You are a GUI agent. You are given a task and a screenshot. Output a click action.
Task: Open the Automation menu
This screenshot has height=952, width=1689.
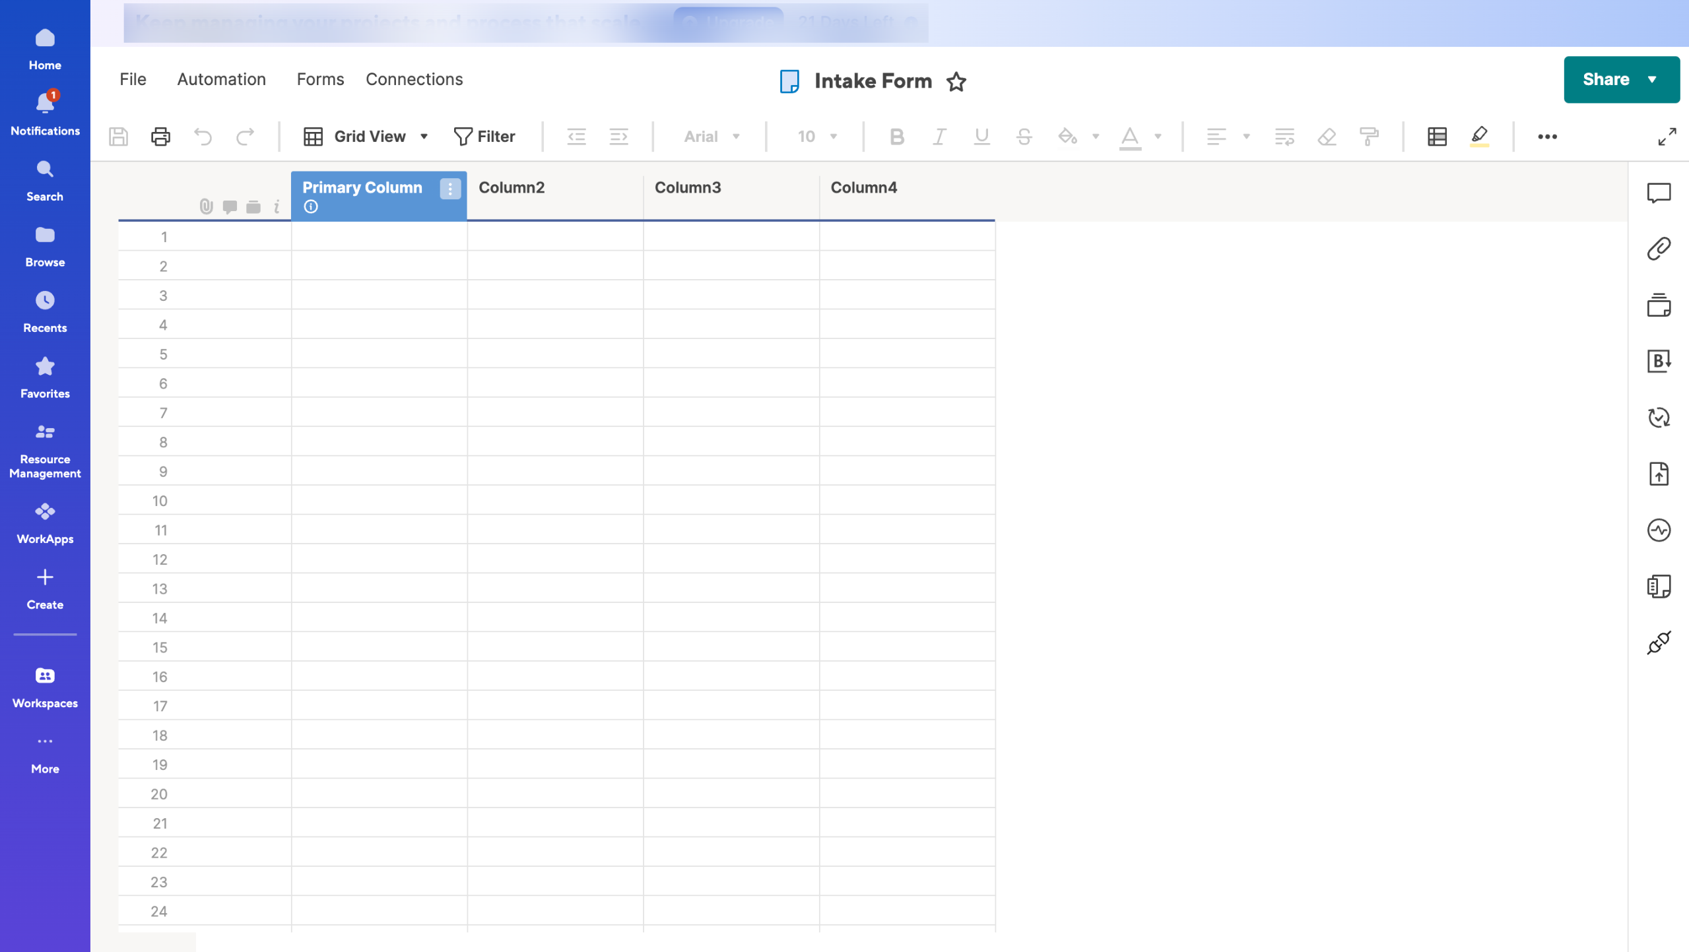(221, 79)
